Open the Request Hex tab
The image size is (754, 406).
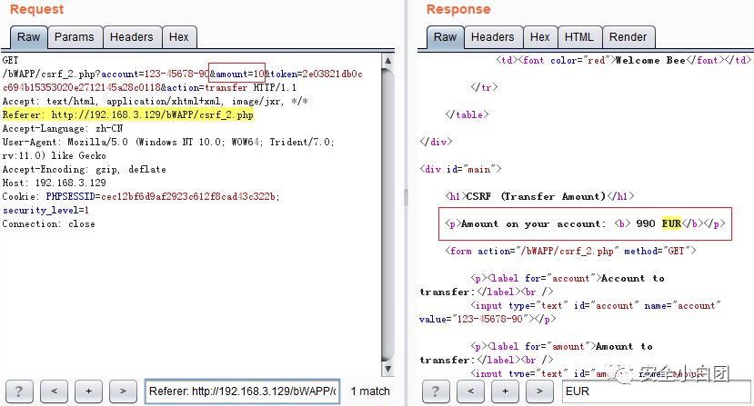(179, 37)
